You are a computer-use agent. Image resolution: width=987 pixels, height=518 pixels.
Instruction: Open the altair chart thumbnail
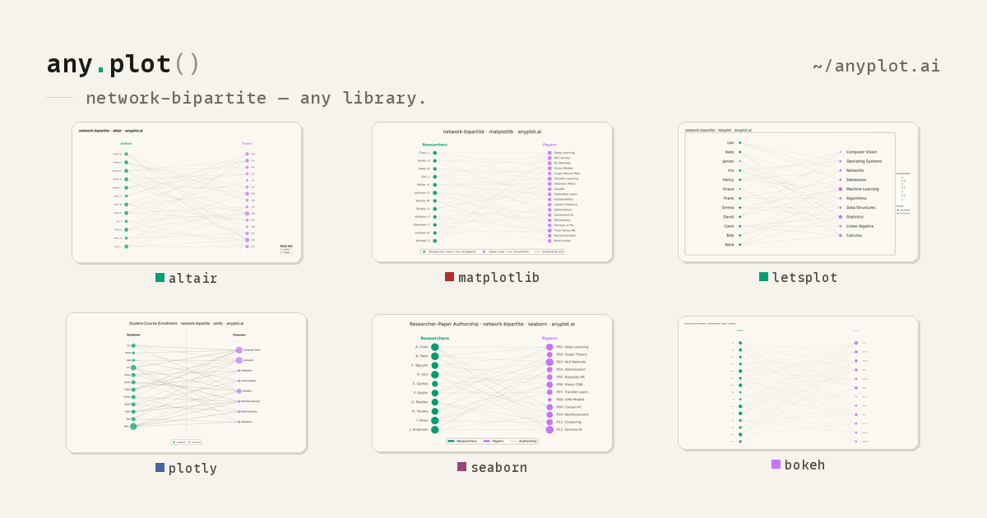(x=187, y=192)
